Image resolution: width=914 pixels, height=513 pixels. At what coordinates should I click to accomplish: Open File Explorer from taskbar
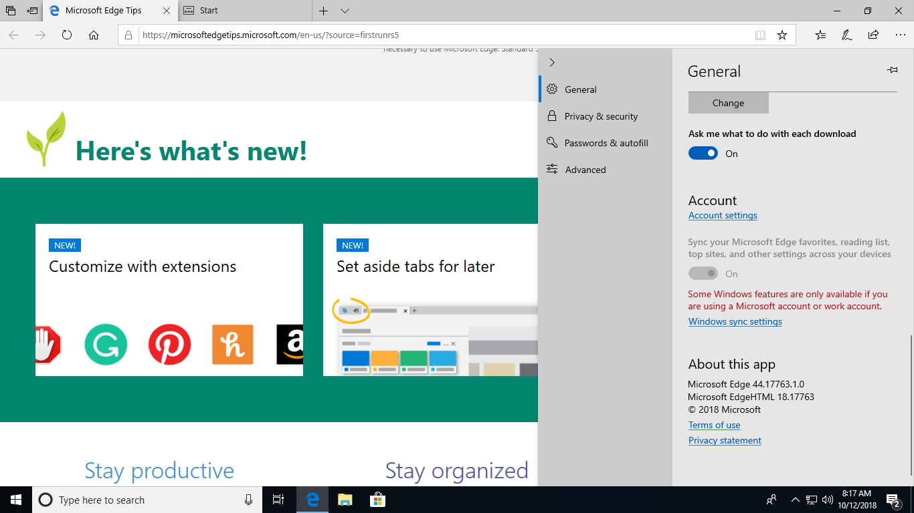(345, 500)
